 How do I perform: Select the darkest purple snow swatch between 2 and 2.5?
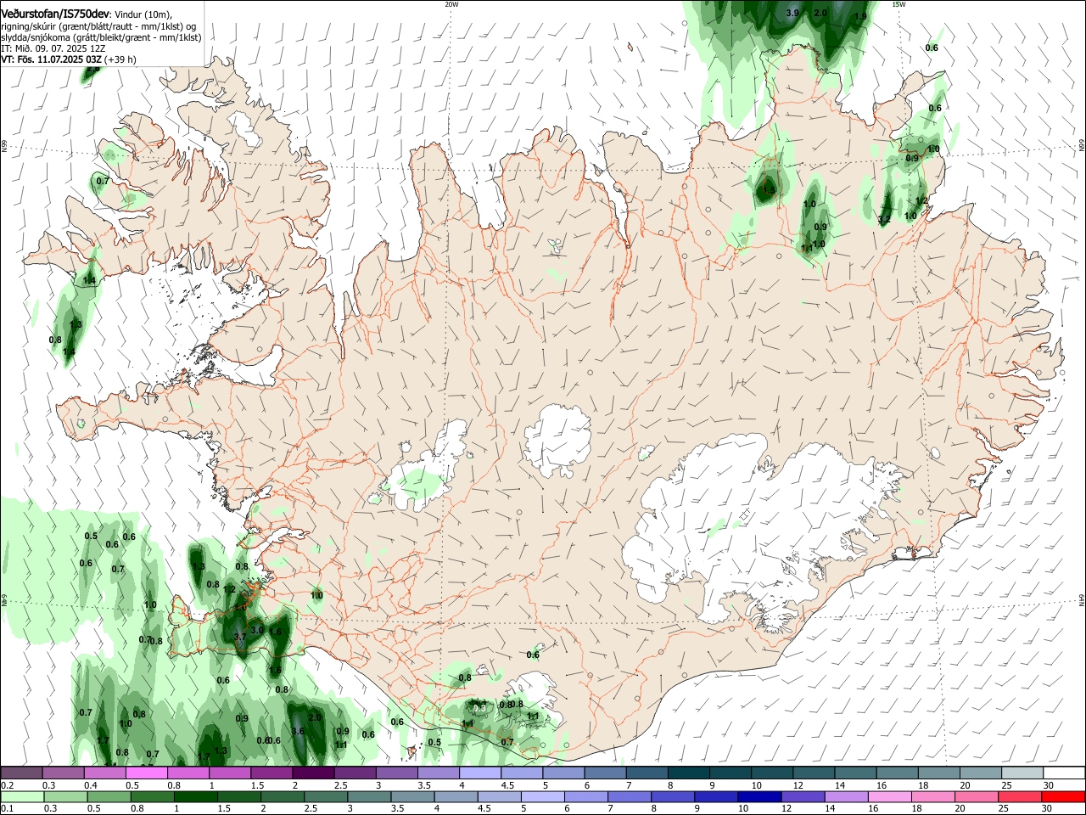click(313, 773)
